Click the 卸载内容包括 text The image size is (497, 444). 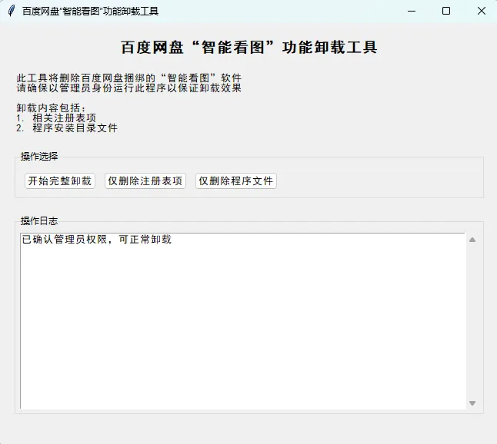click(x=52, y=108)
